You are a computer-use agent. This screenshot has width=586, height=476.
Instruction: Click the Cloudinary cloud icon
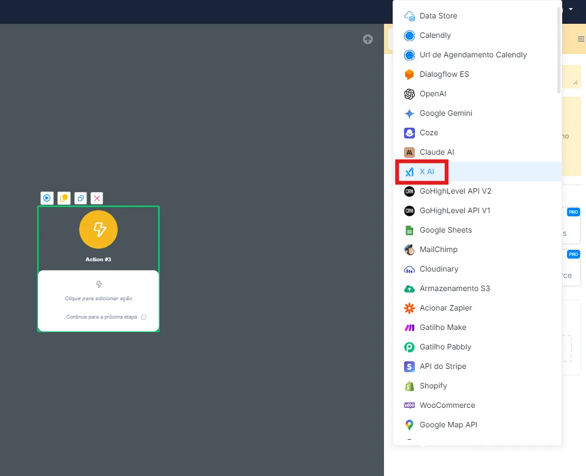[x=409, y=269]
